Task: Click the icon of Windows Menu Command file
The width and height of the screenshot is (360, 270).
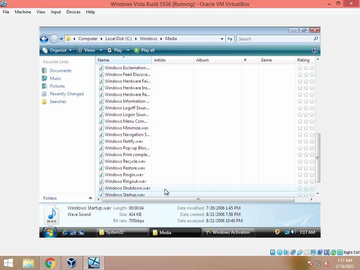Action: coord(101,121)
